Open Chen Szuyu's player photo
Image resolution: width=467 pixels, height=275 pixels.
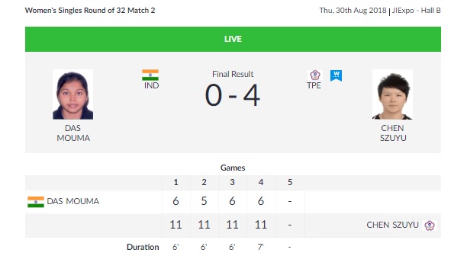coord(392,94)
